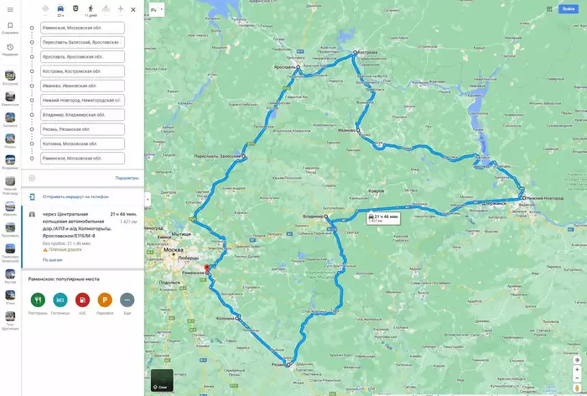This screenshot has height=396, width=587.
Task: Select driving travel mode icon
Action: tap(60, 8)
